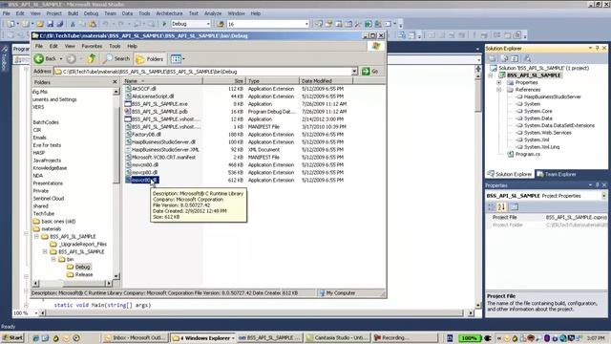Screen dimensions: 611x344
Task: Select the Sentinel Cloud folder in tree
Action: [49, 198]
